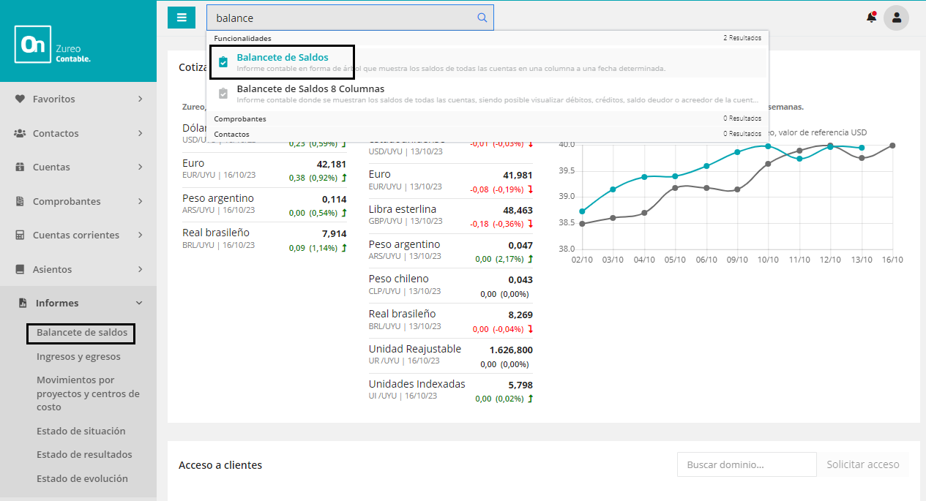Collapse the Informes menu chevron
This screenshot has width=926, height=501.
pos(139,303)
